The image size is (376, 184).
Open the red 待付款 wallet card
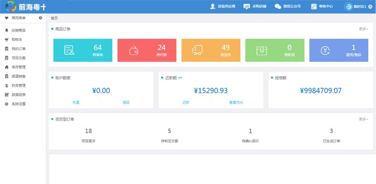(x=147, y=51)
